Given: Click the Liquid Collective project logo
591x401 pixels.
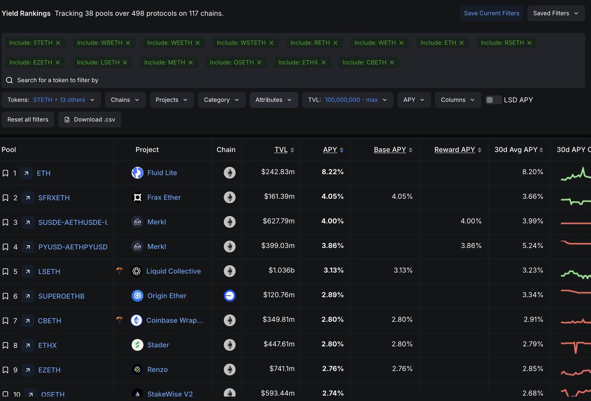Looking at the screenshot, I should coord(136,271).
